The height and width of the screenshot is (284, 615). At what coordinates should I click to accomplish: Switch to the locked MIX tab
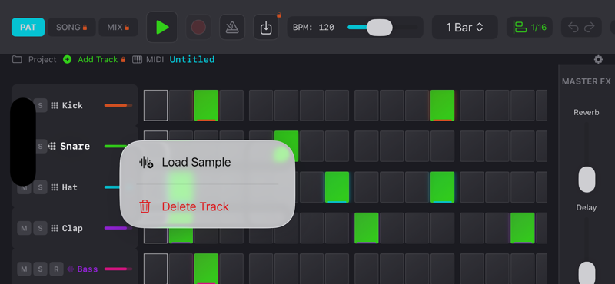118,27
